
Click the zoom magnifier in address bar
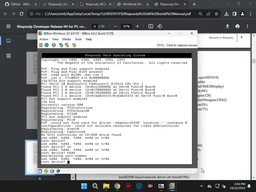[x=200, y=14]
